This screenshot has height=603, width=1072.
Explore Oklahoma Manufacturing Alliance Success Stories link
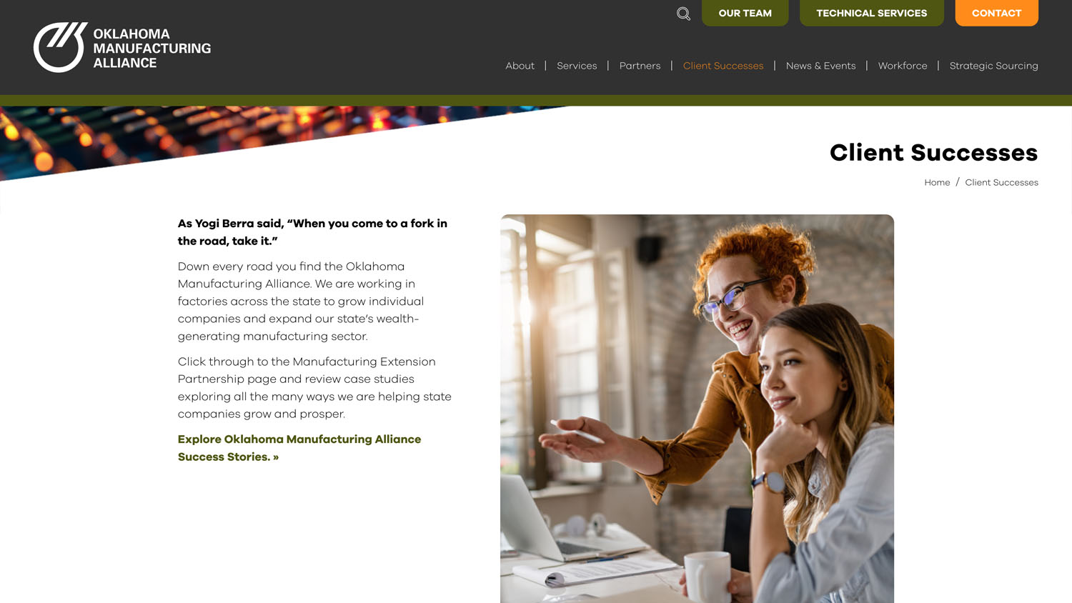(x=299, y=448)
